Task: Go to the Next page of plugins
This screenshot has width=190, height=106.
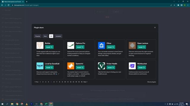Action: tap(85, 82)
